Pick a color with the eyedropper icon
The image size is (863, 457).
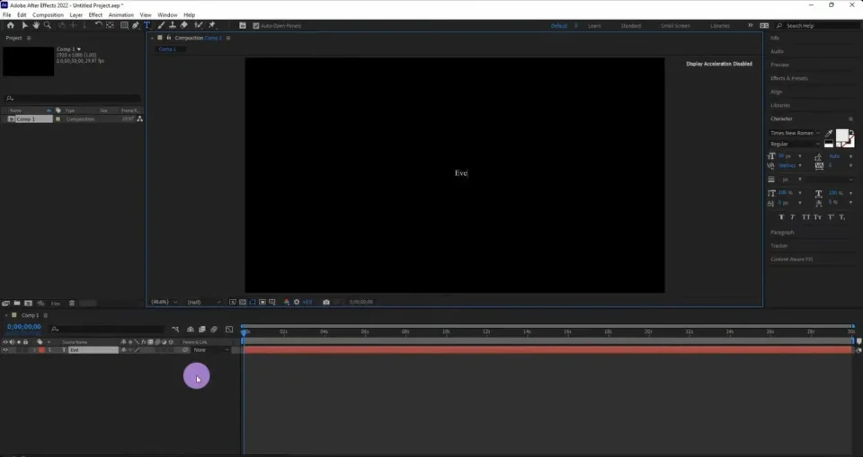[x=829, y=133]
